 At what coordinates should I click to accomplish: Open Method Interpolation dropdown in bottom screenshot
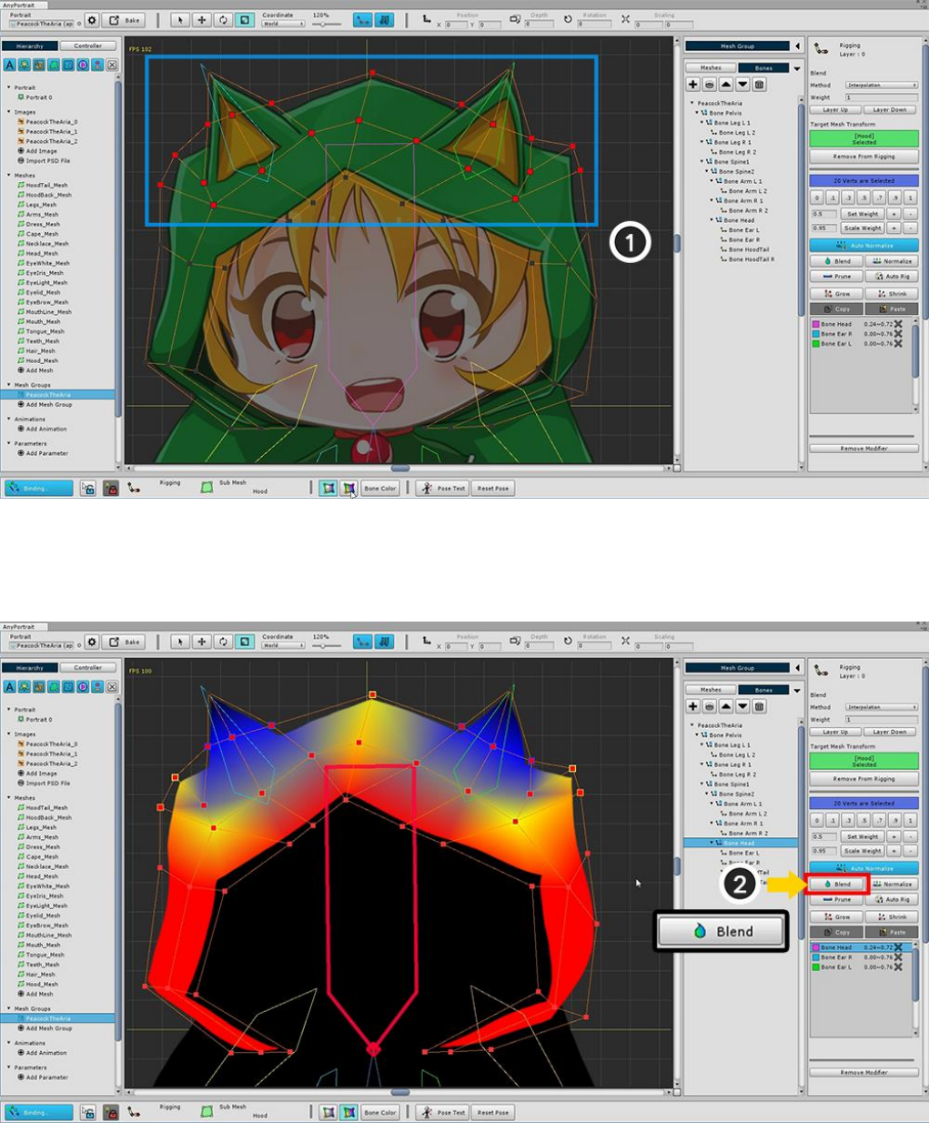click(x=882, y=707)
